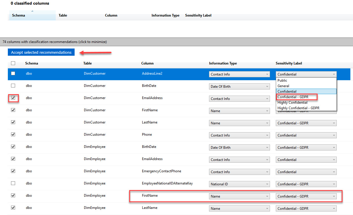353x215 pixels.
Task: Check the DimCustomer BirthDate row checkbox
Action: click(x=13, y=86)
